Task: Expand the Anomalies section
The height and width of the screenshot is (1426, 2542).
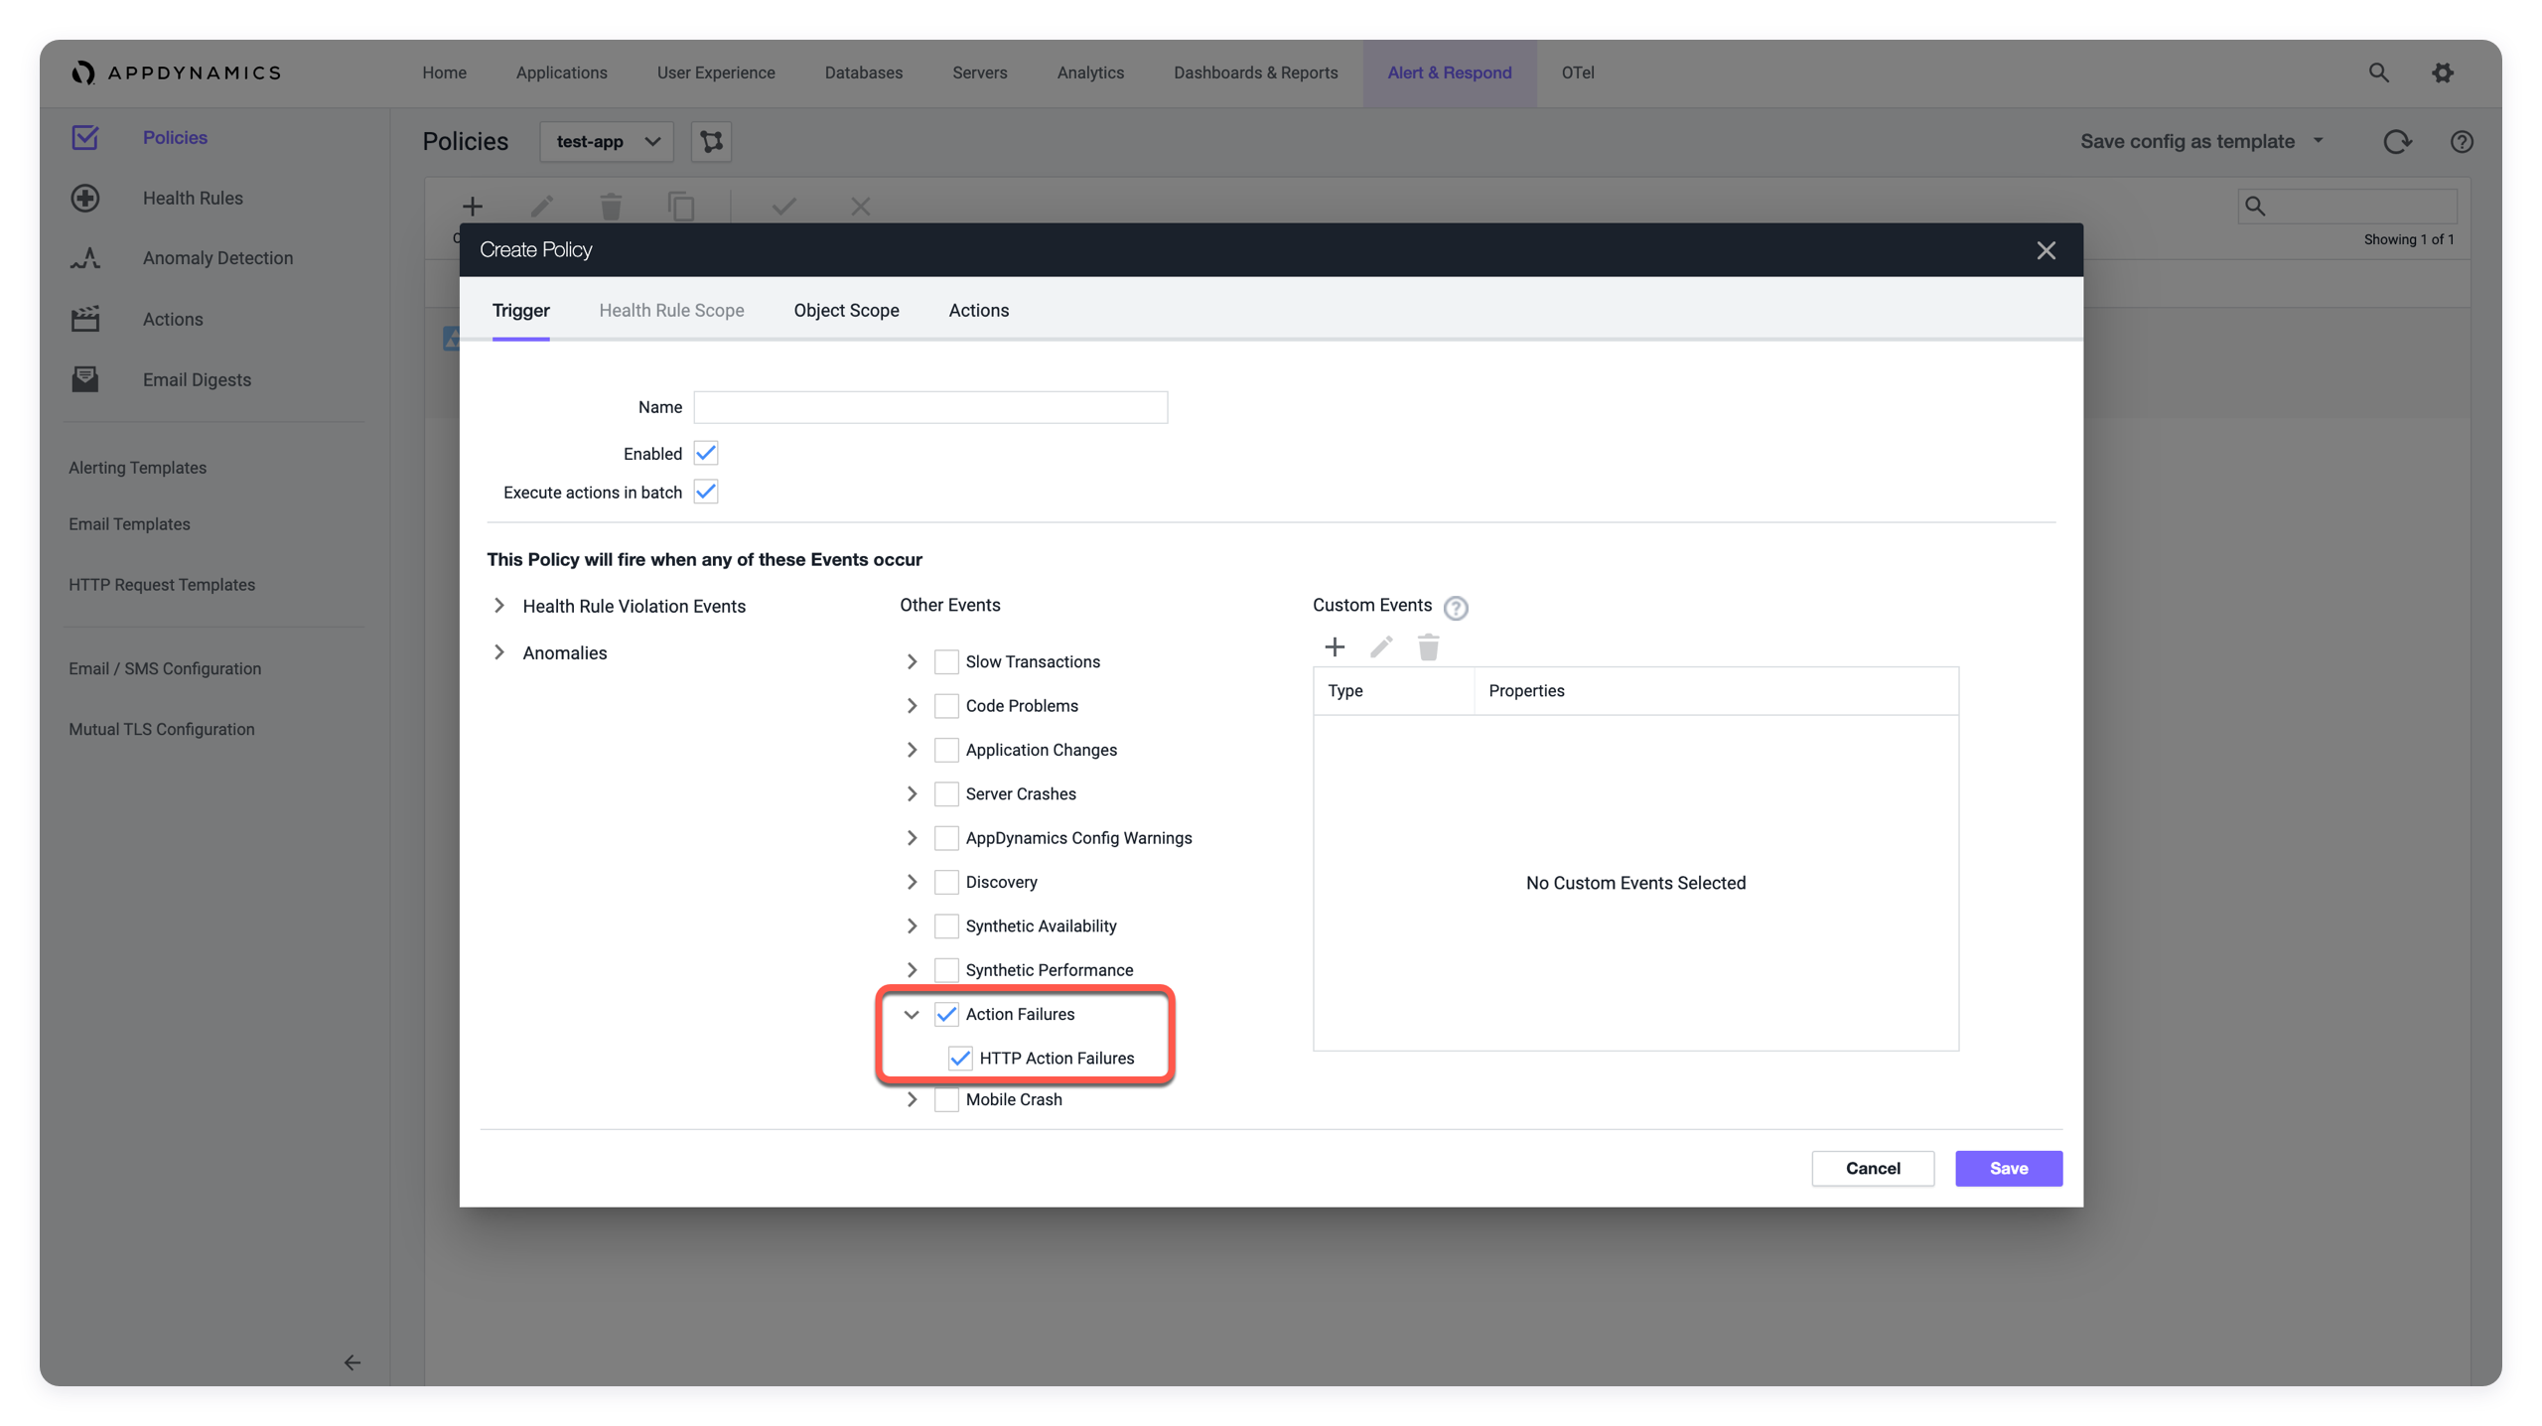Action: click(501, 652)
